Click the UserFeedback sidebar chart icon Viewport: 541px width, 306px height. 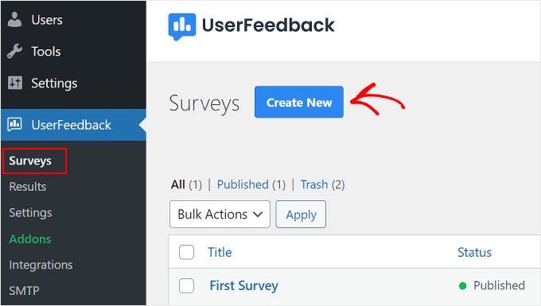click(x=15, y=125)
